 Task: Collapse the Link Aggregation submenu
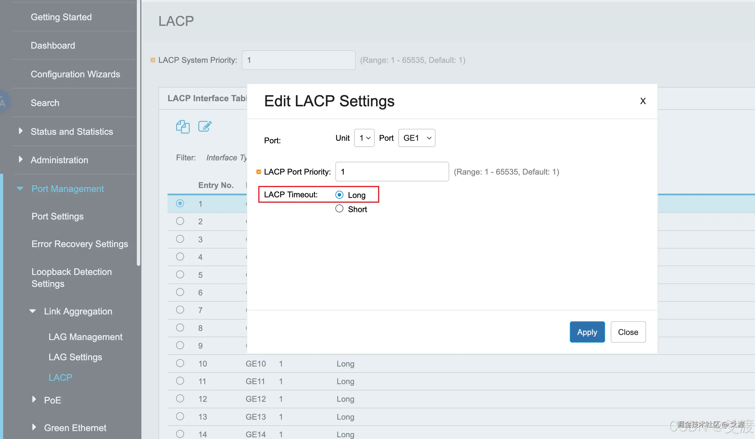click(33, 311)
